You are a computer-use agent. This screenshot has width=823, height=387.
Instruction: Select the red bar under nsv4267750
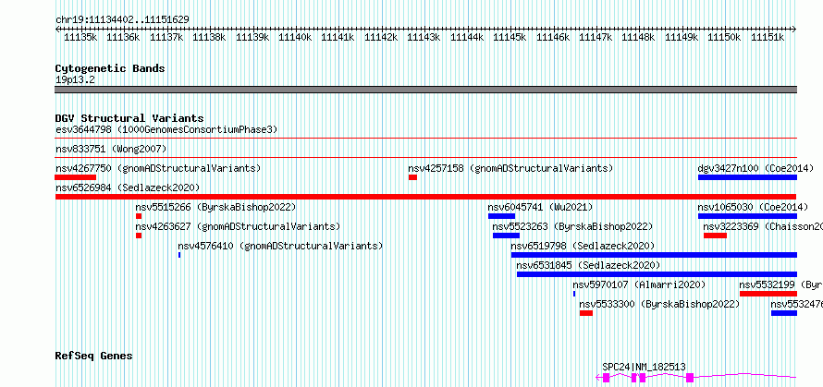(76, 177)
